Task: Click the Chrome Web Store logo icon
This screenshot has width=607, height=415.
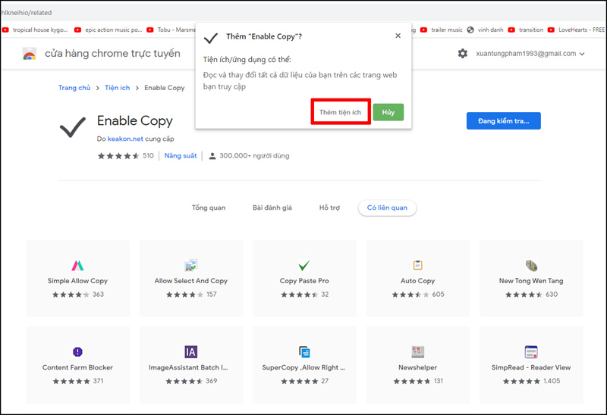Action: (x=30, y=54)
